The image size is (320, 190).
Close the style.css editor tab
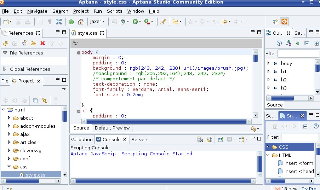(x=102, y=33)
